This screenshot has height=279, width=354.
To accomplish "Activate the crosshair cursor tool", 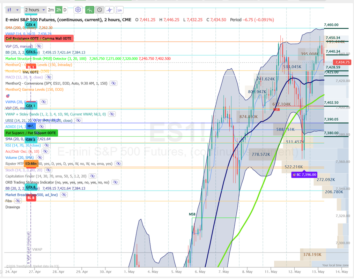I will pos(110,10).
